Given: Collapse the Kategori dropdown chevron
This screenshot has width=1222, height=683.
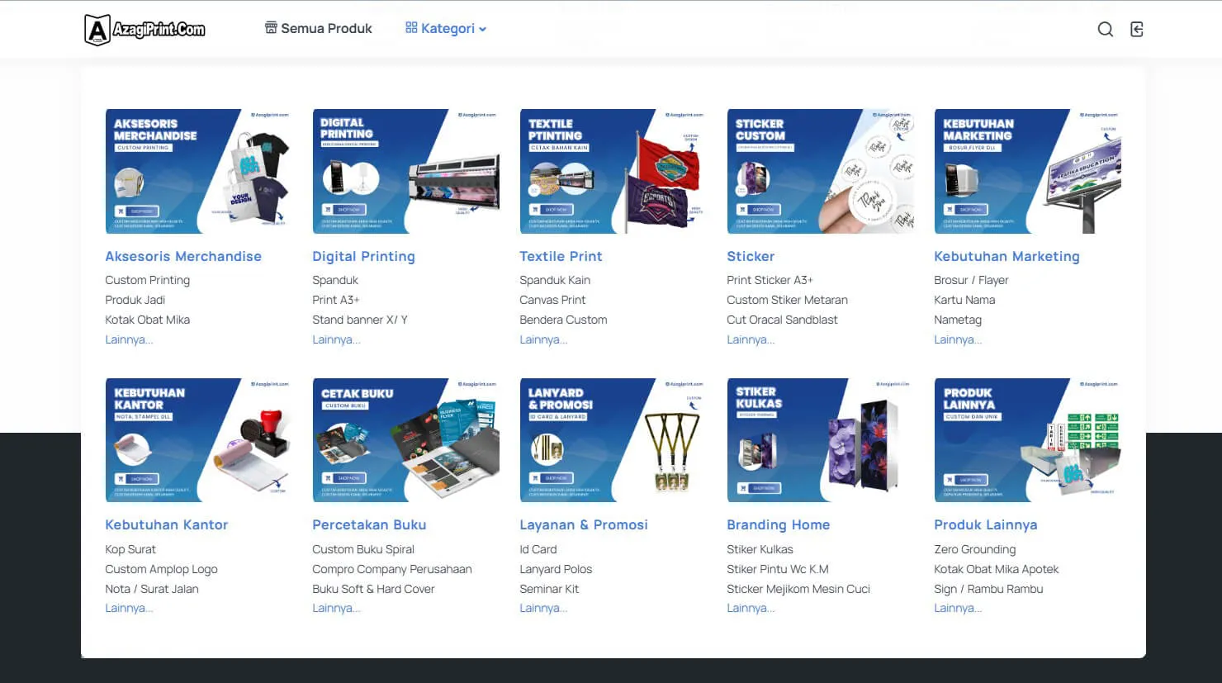Looking at the screenshot, I should coord(483,29).
